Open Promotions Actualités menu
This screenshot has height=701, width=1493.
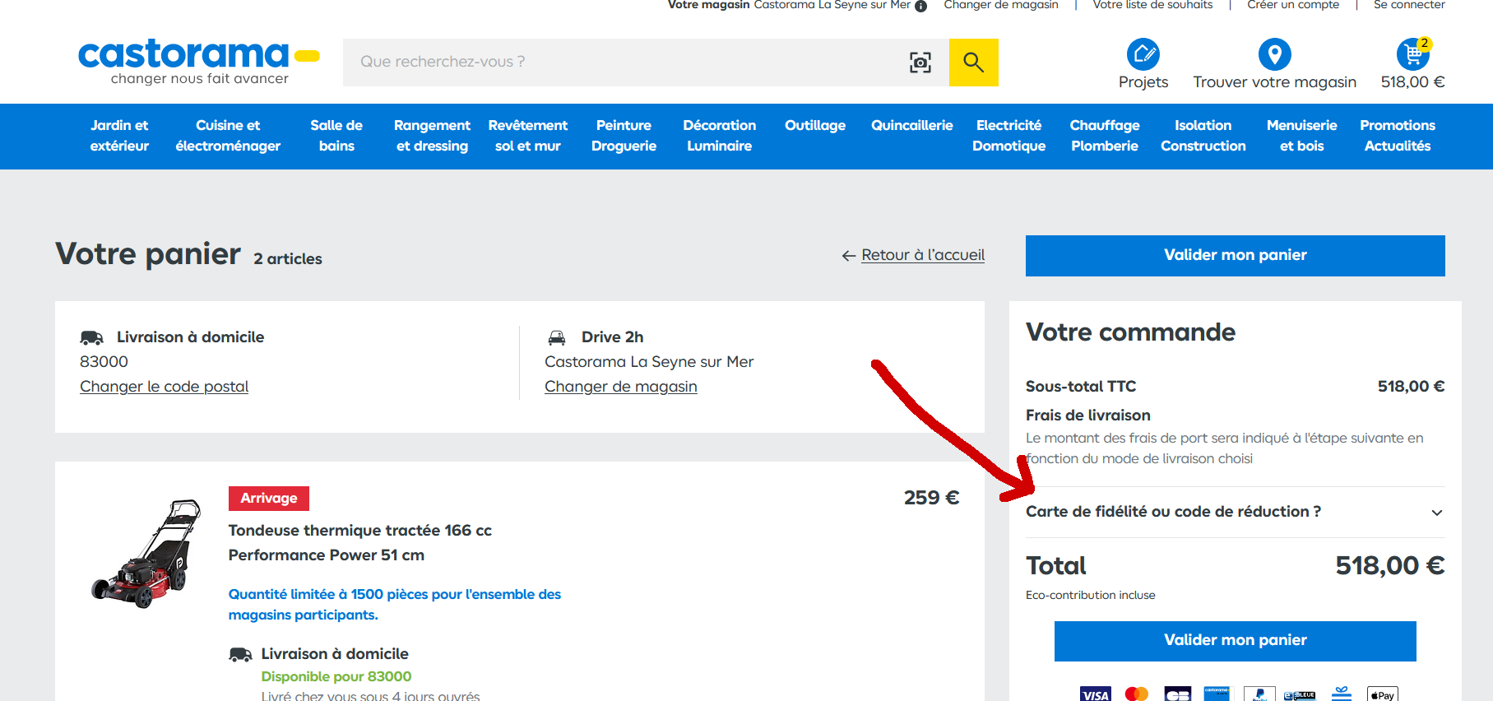tap(1398, 136)
